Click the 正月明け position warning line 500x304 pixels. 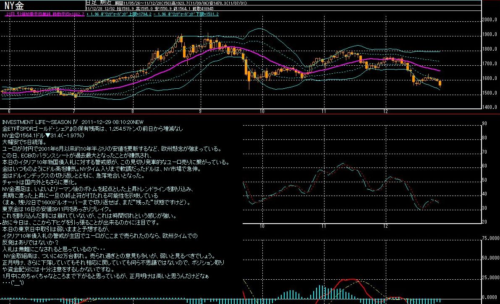[113, 263]
